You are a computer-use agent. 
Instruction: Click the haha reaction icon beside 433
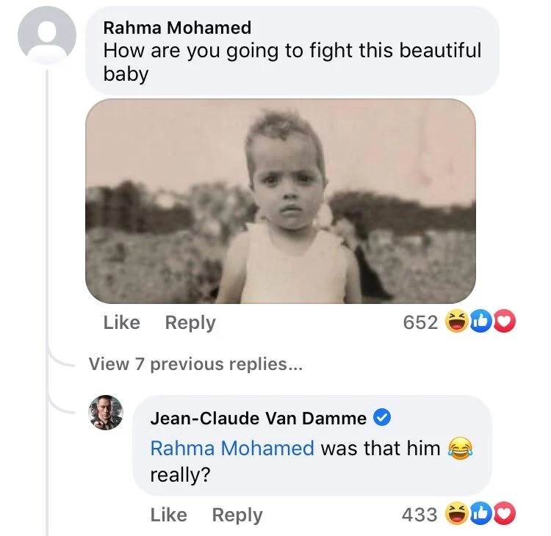click(x=458, y=515)
